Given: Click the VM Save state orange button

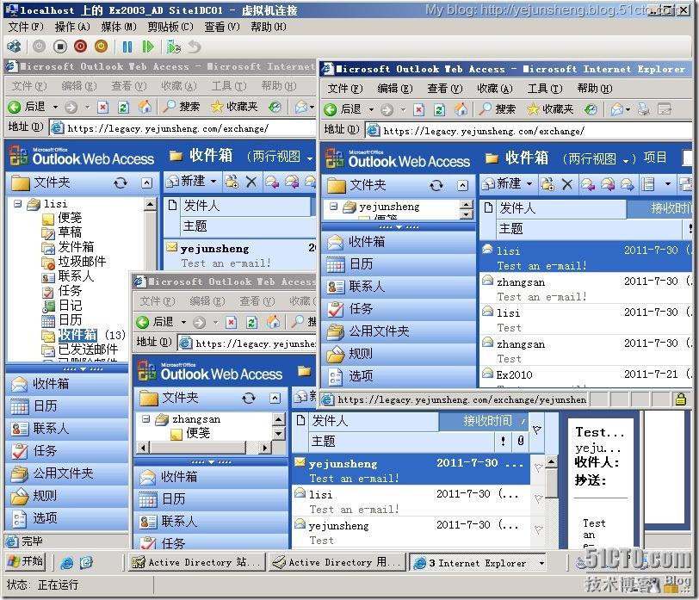Looking at the screenshot, I should 102,46.
